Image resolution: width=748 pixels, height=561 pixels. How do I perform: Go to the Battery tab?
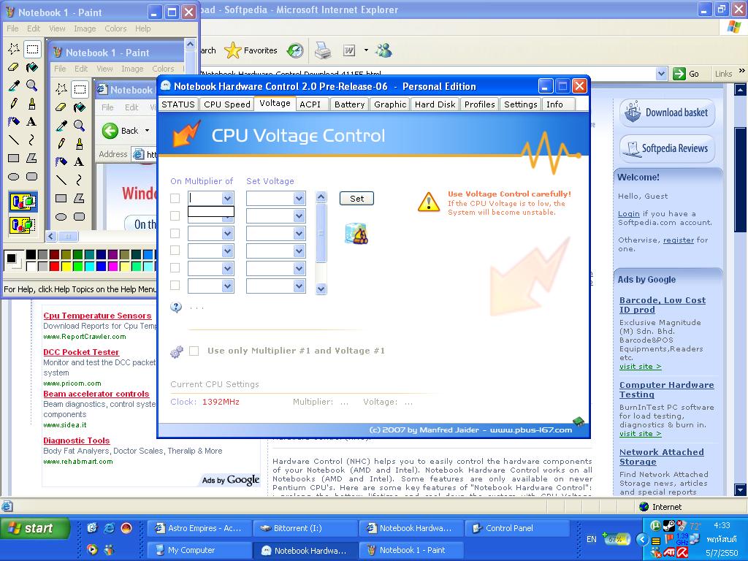coord(350,104)
